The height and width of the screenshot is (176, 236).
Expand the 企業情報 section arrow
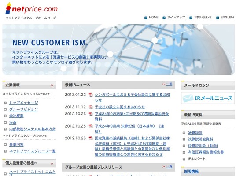(52, 85)
